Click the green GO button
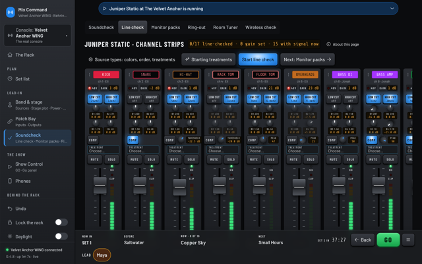Screen dimensions: 422x264 (388, 240)
